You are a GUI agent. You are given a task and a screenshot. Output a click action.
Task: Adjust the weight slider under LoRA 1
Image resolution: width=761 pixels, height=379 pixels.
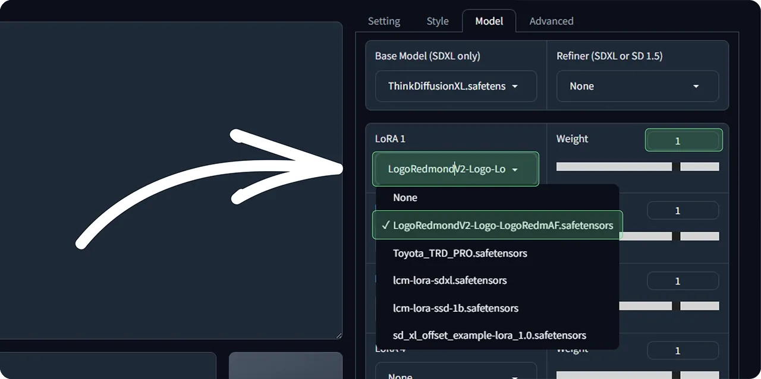point(614,166)
